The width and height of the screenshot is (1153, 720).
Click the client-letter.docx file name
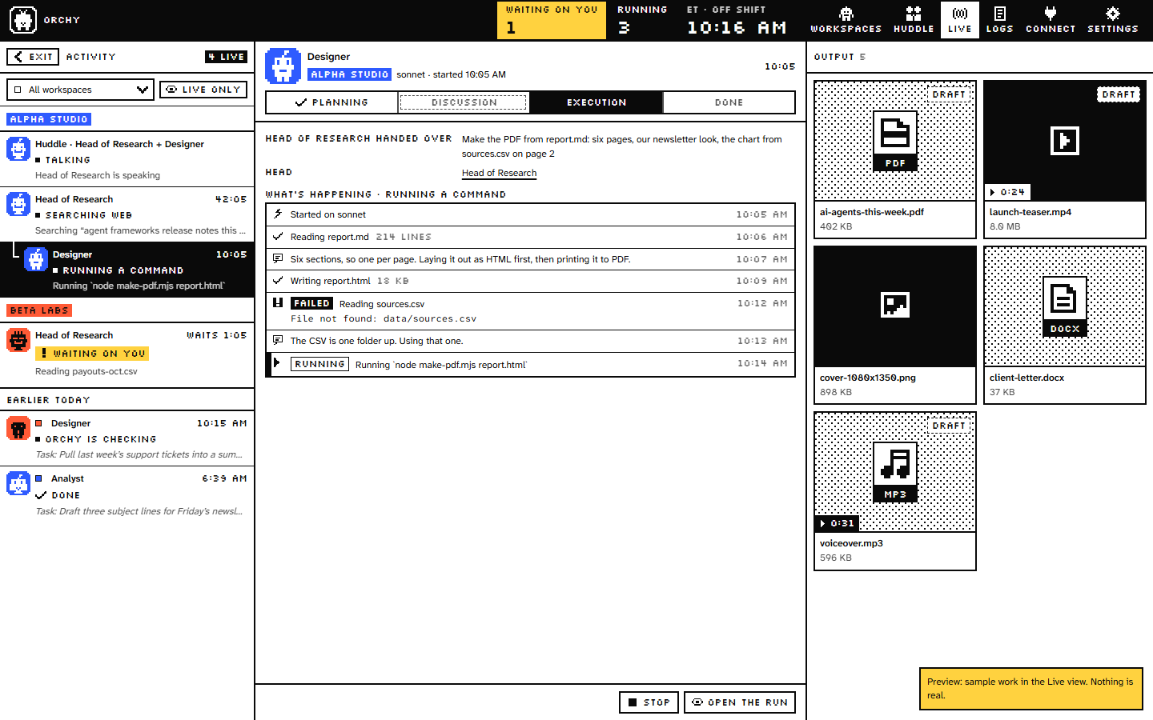tap(1026, 378)
